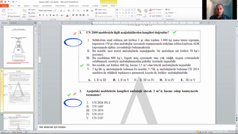Toggle italic formatting
Image resolution: width=238 pixels, height=134 pixels.
click(x=43, y=15)
